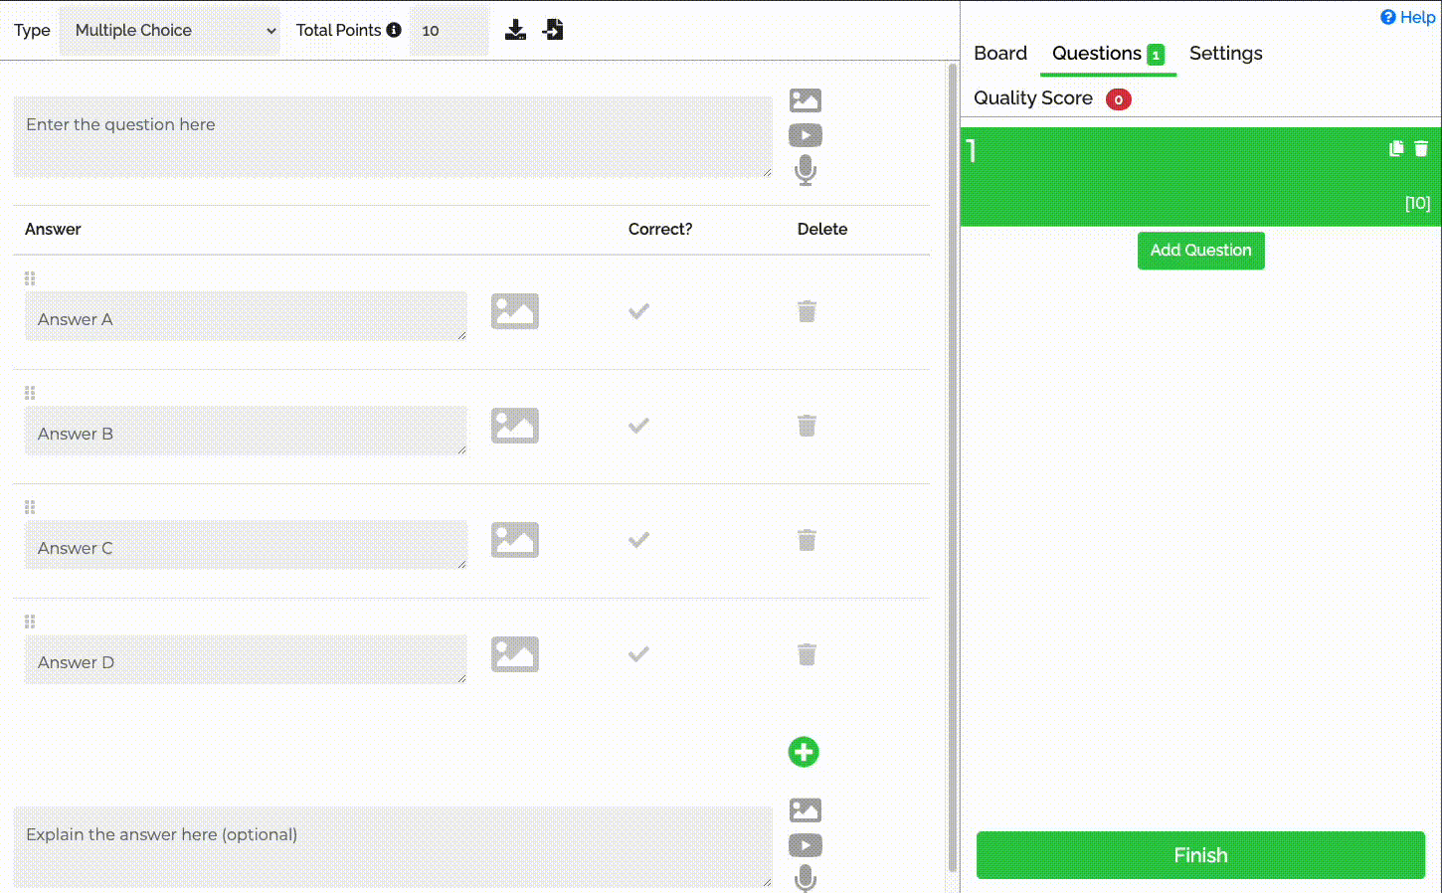Mark Answer C as correct
Screen dimensions: 1442x893
click(638, 540)
